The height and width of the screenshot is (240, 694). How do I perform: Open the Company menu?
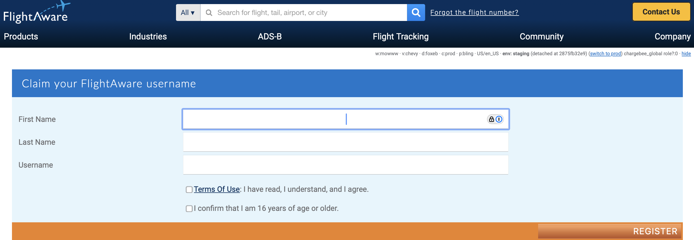tap(673, 36)
